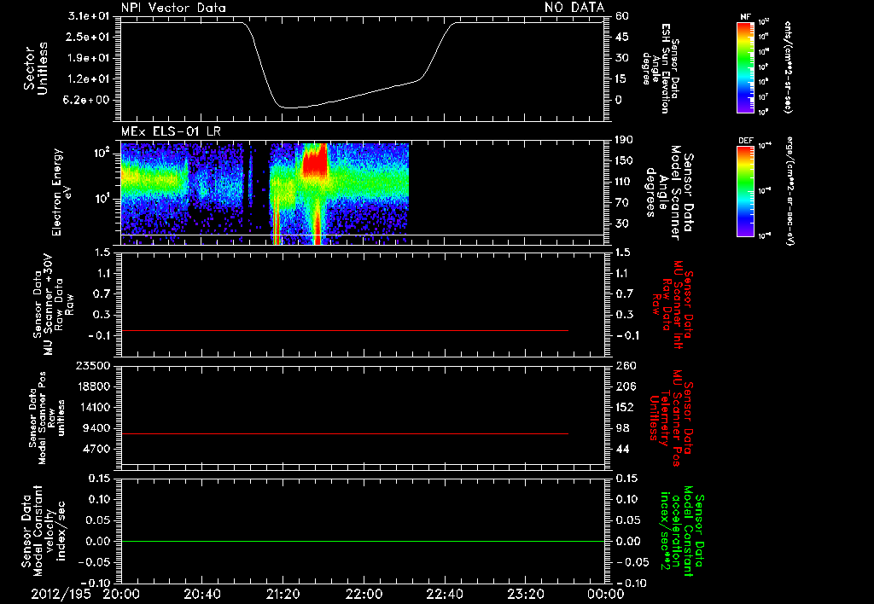Click the 'NF' label above the color bar
The image size is (874, 604).
pos(745,17)
